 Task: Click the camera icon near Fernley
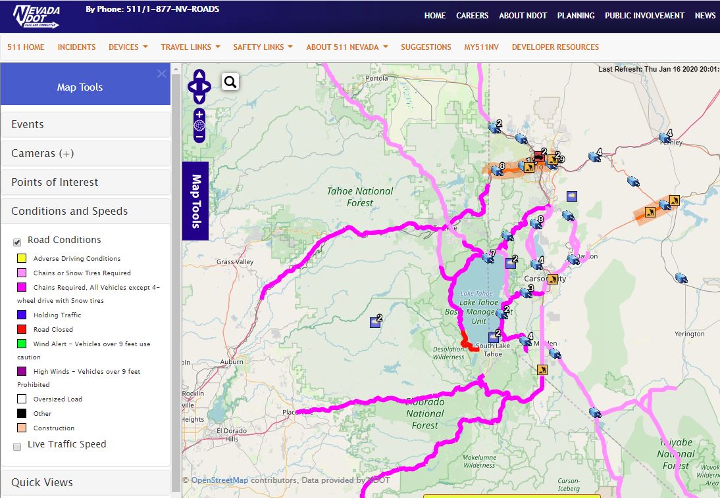(664, 137)
